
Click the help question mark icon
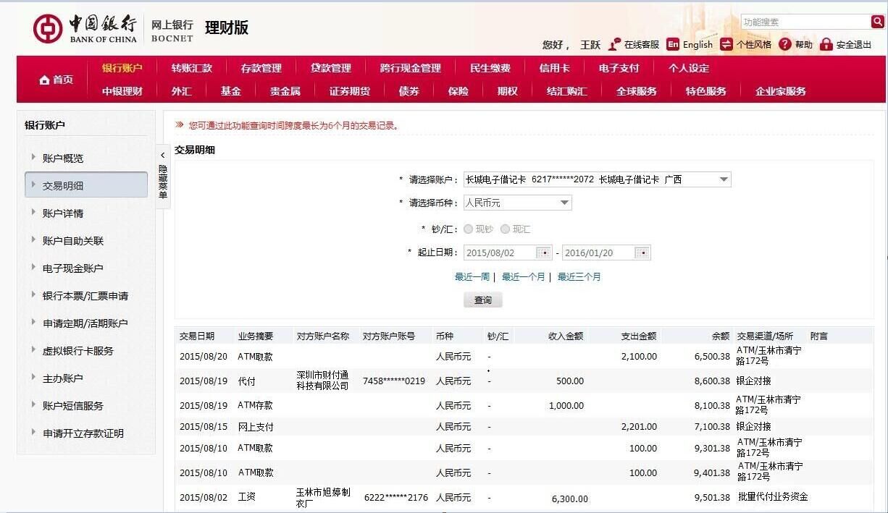pos(785,44)
